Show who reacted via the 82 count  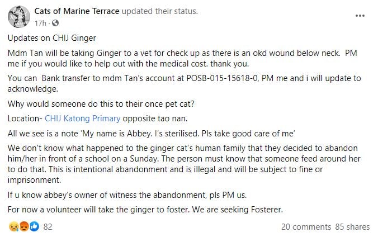[x=48, y=227]
